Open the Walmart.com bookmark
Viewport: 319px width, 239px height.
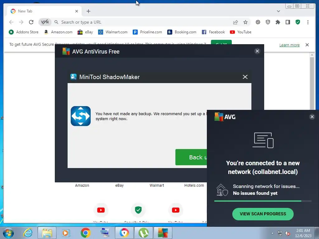pyautogui.click(x=113, y=32)
